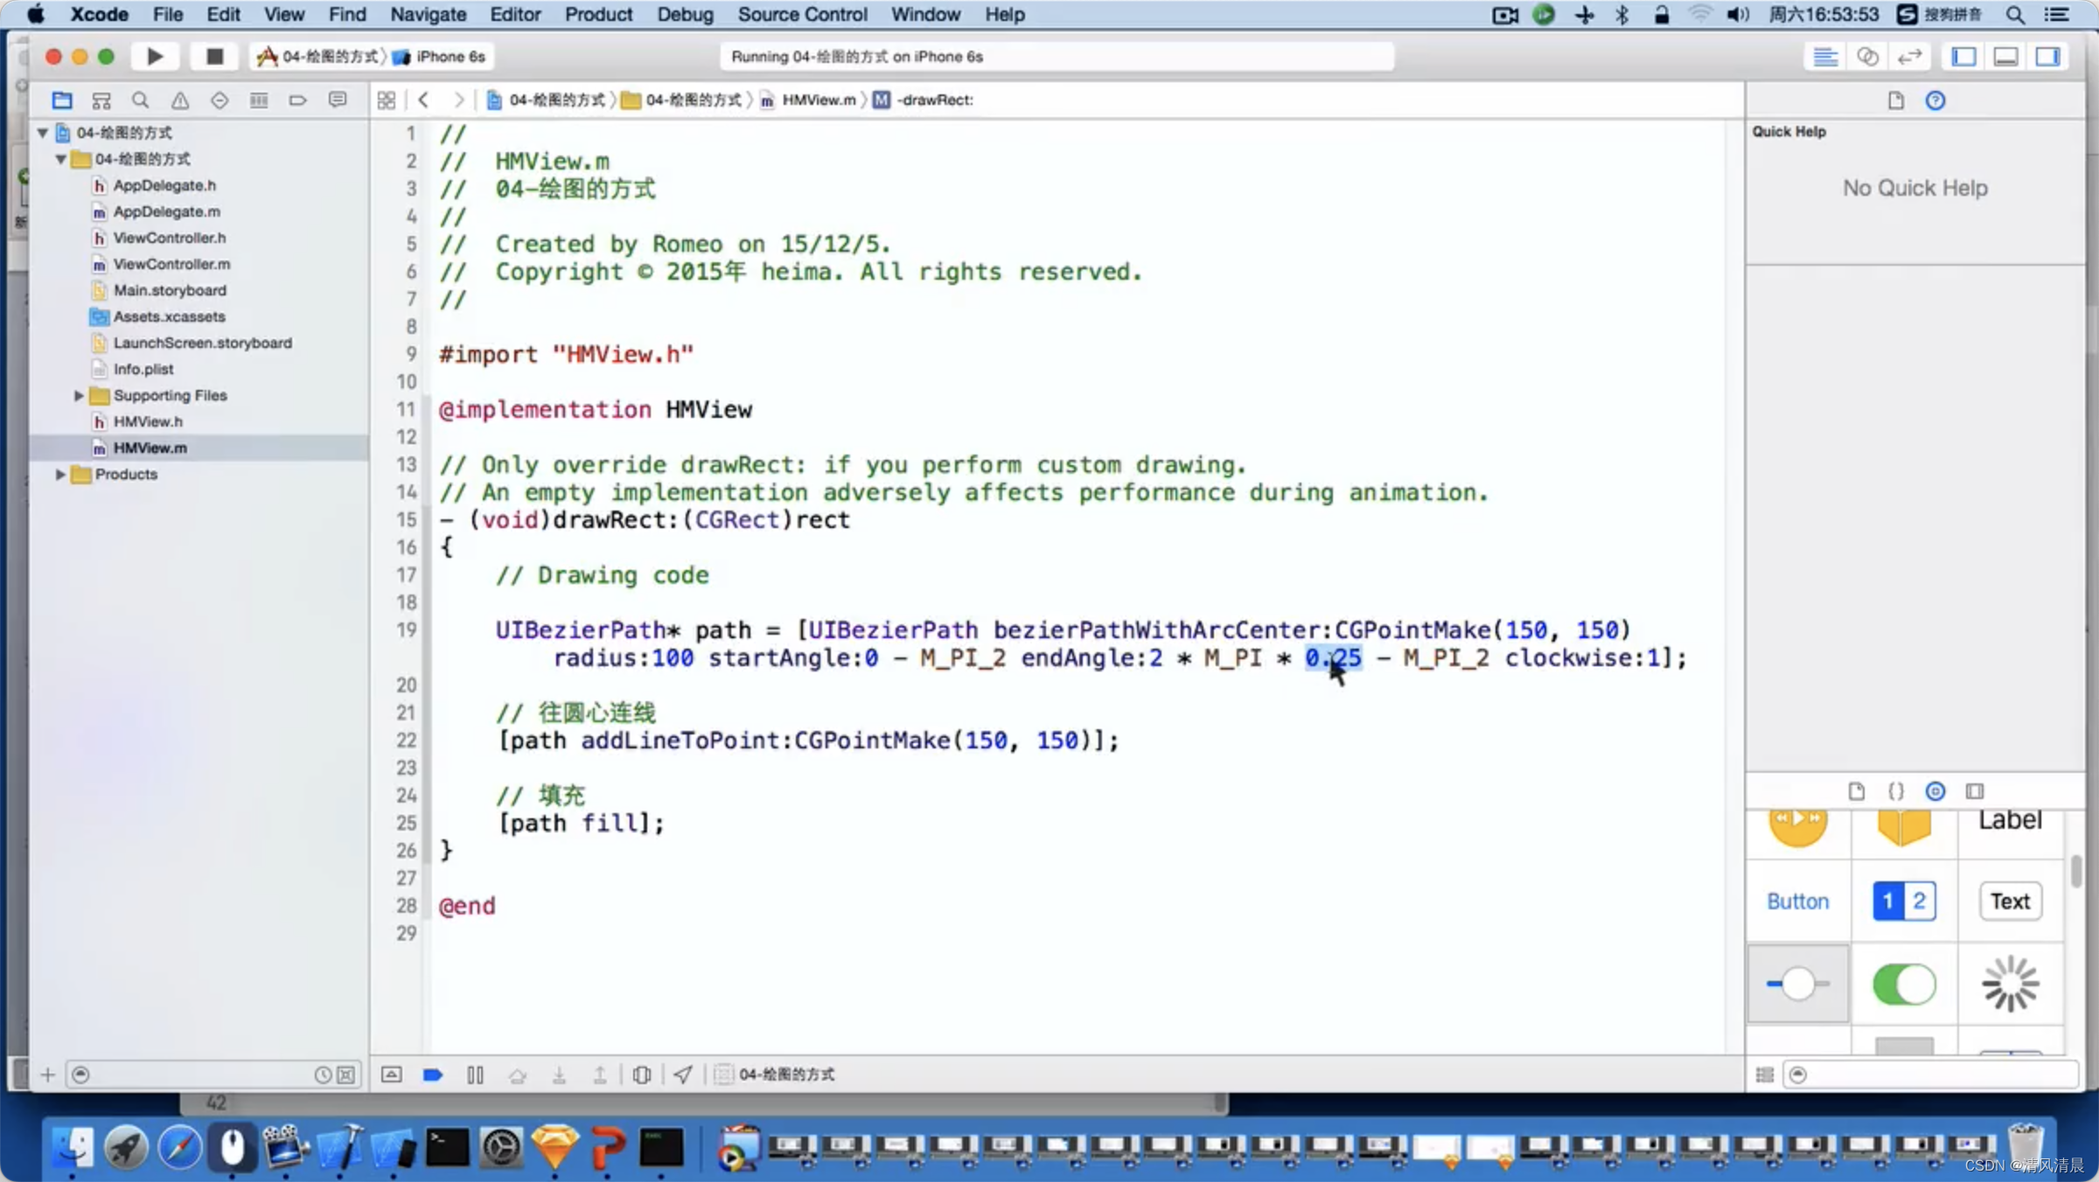This screenshot has width=2099, height=1182.
Task: Click the warning/issue navigator icon
Action: click(178, 100)
